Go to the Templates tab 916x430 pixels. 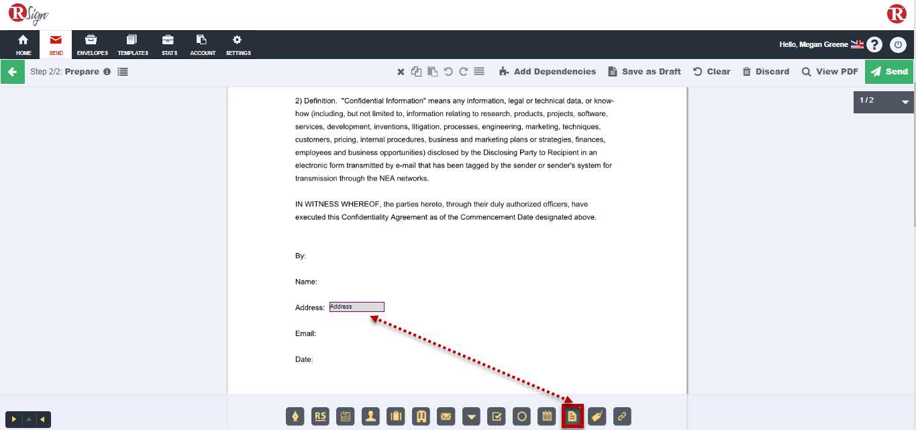(x=132, y=45)
